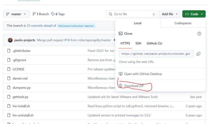Open the darwin.md file
Image resolution: width=208 pixels, height=124 pixels.
tap(20, 79)
